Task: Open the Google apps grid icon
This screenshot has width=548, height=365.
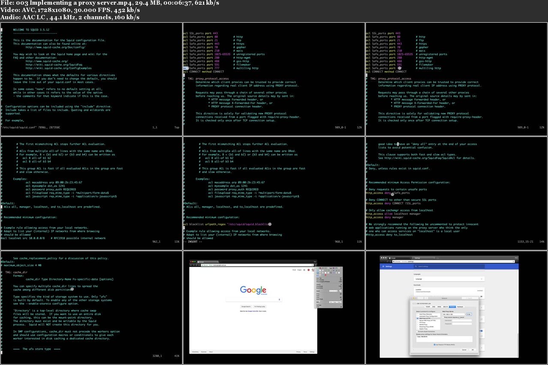Action: point(305,270)
